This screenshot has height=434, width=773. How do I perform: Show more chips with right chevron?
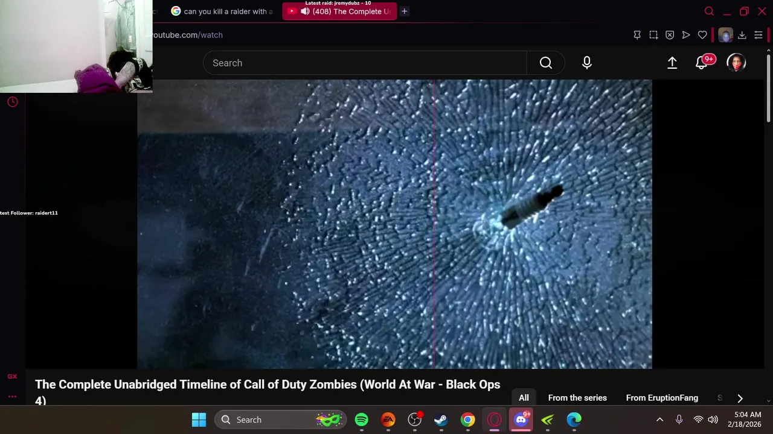[740, 398]
